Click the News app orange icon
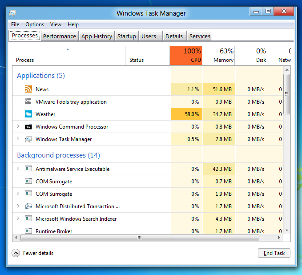Viewport: 302px width, 275px height. (x=28, y=89)
